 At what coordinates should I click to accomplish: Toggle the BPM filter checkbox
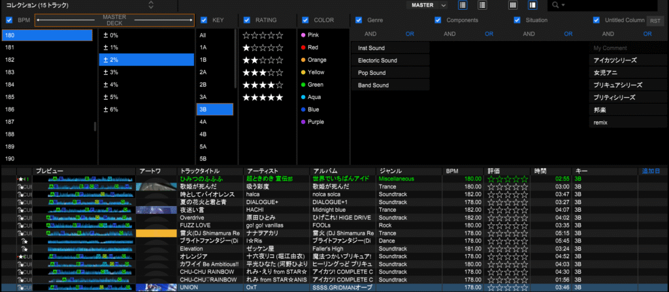click(x=9, y=20)
